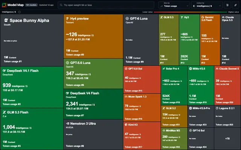
Task: Click the Z.ai icon on GLM 5.3
Action: [162, 17]
